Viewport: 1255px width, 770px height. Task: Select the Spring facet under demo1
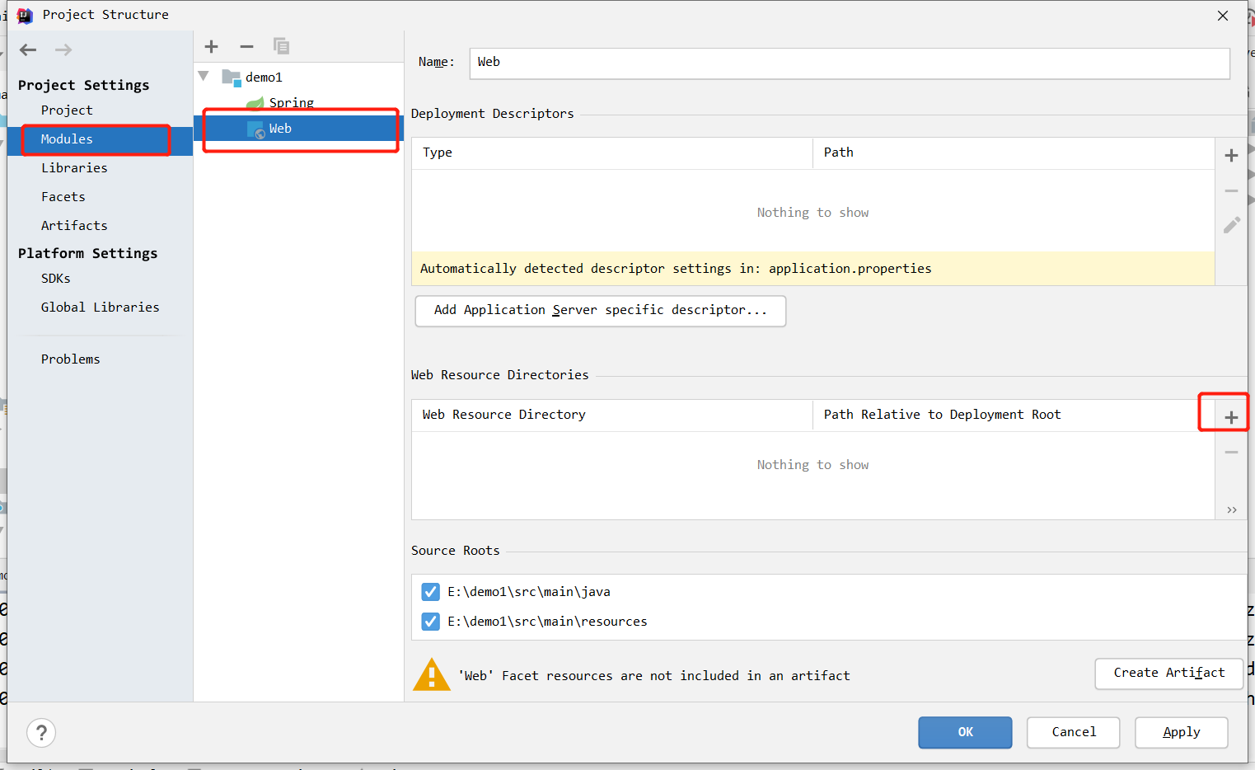pyautogui.click(x=291, y=102)
